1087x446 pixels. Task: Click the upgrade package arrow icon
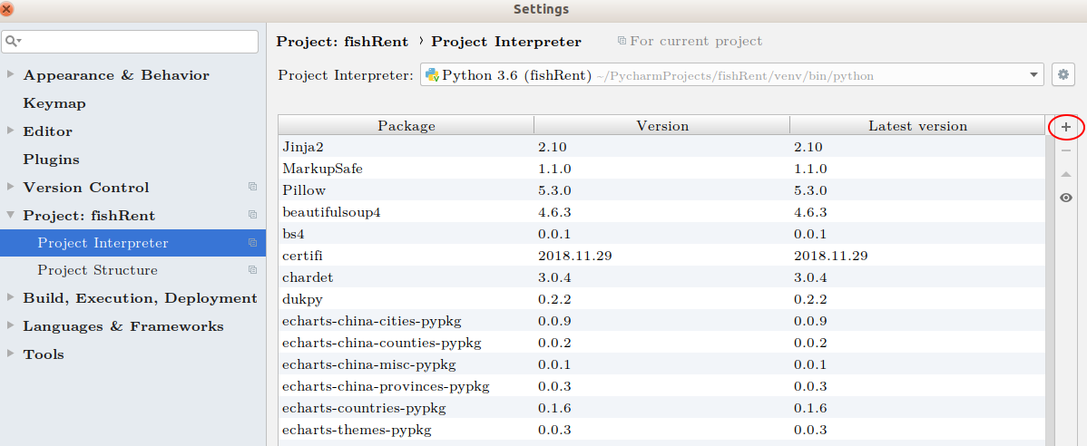click(x=1066, y=174)
